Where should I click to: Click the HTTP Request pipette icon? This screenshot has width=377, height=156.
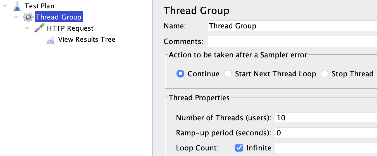click(39, 28)
